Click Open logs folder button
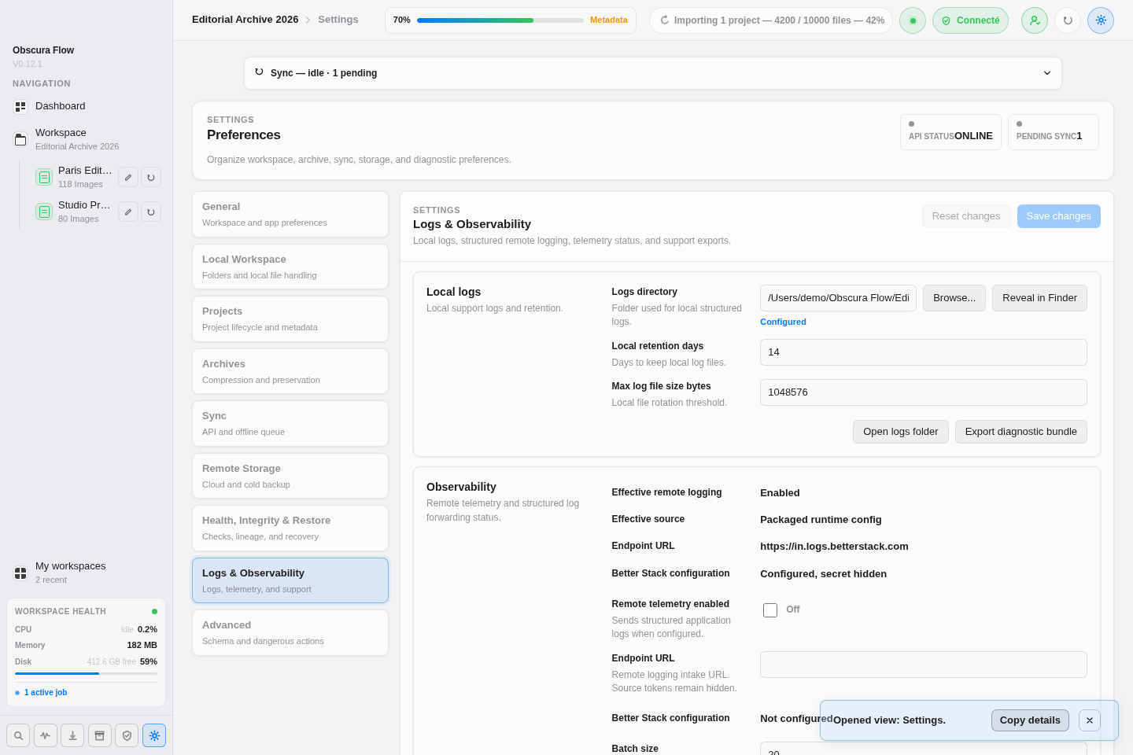Viewport: 1133px width, 755px height. coord(901,432)
